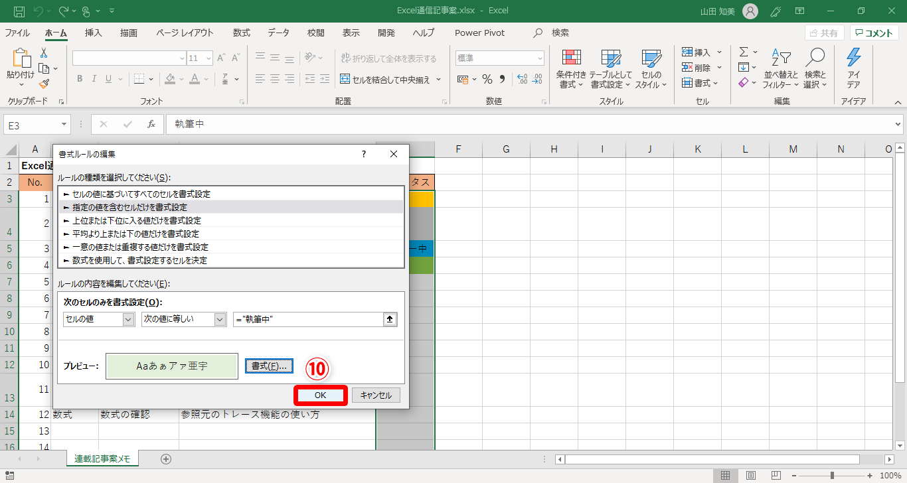Viewport: 907px width, 483px height.
Task: Click the collapse range button beside the ＝"執筆中" field
Action: (x=390, y=320)
